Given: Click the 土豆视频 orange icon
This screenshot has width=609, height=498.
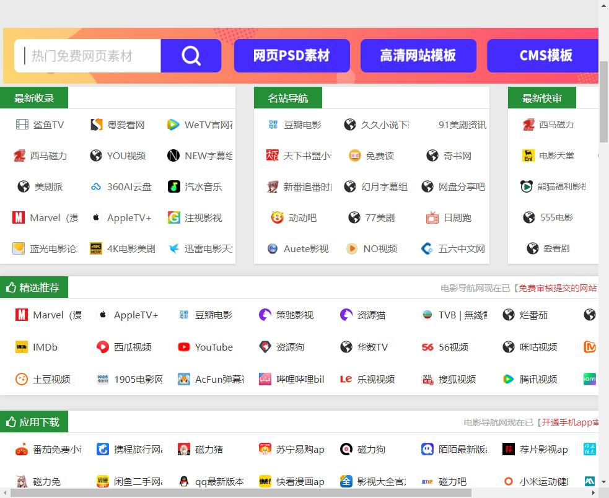Looking at the screenshot, I should point(21,379).
